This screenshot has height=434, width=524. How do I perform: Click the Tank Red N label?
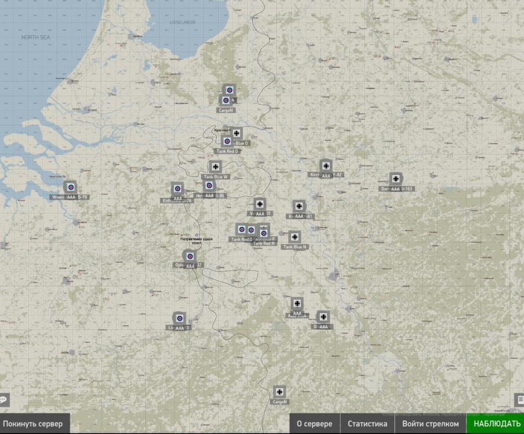(264, 244)
